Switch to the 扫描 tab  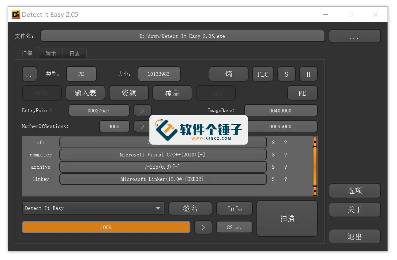27,53
